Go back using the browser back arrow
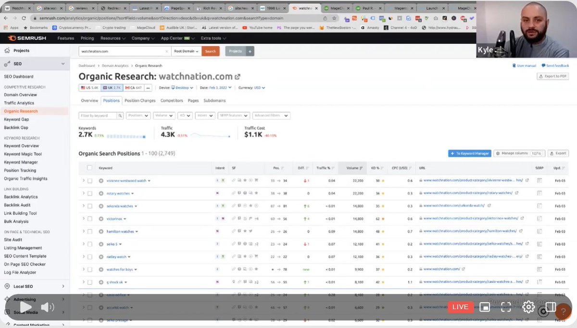The height and width of the screenshot is (328, 577). 6,18
